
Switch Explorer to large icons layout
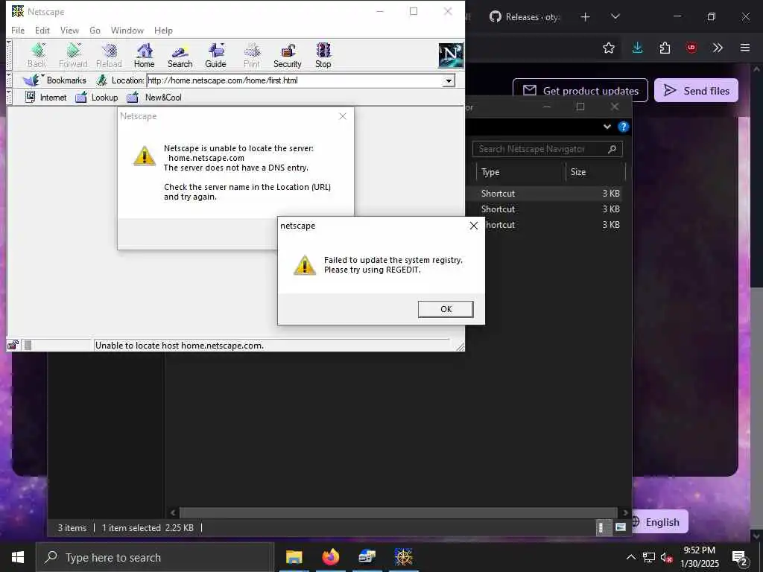tap(621, 528)
